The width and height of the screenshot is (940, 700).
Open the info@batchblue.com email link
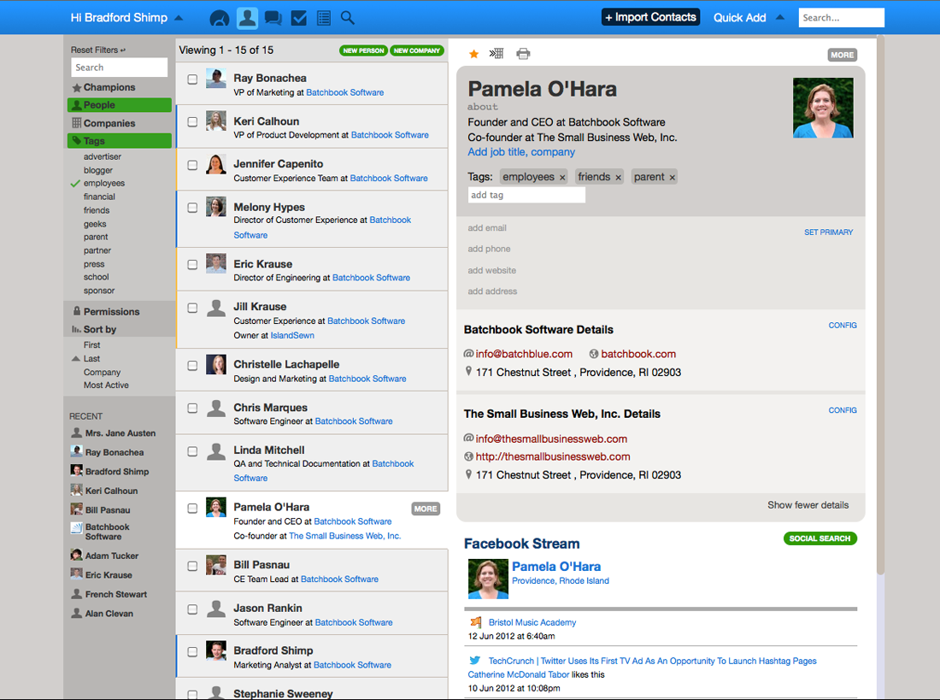coord(524,354)
